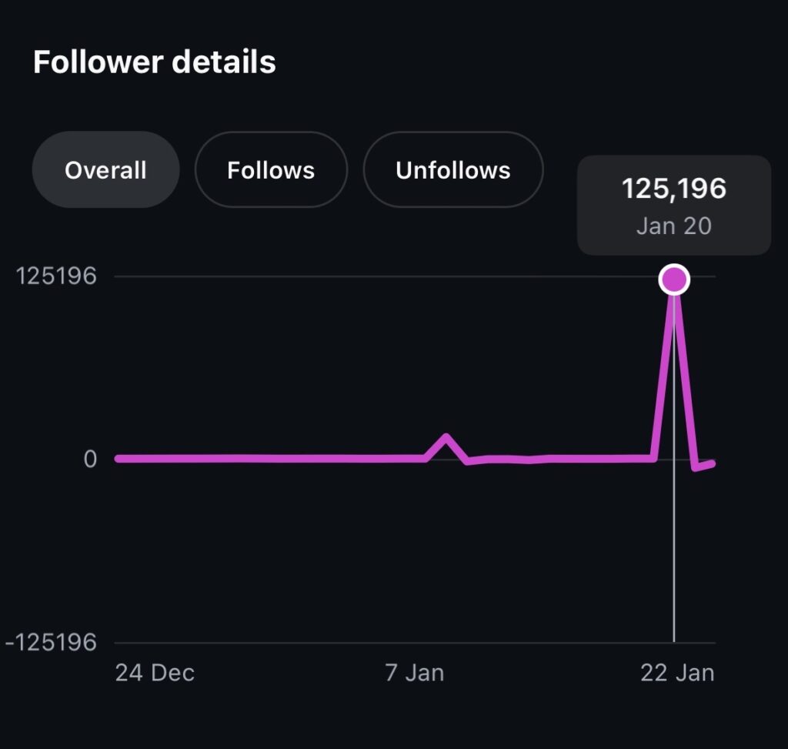Click the Jan 20 date in the tooltip
The width and height of the screenshot is (788, 749).
point(674,226)
